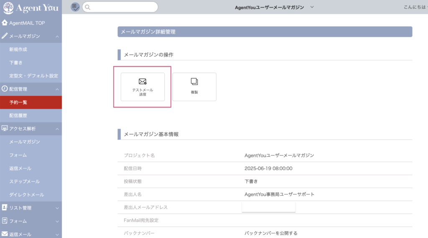This screenshot has height=238, width=428.
Task: Collapse the アクセス解析 sidebar section
Action: pos(57,129)
